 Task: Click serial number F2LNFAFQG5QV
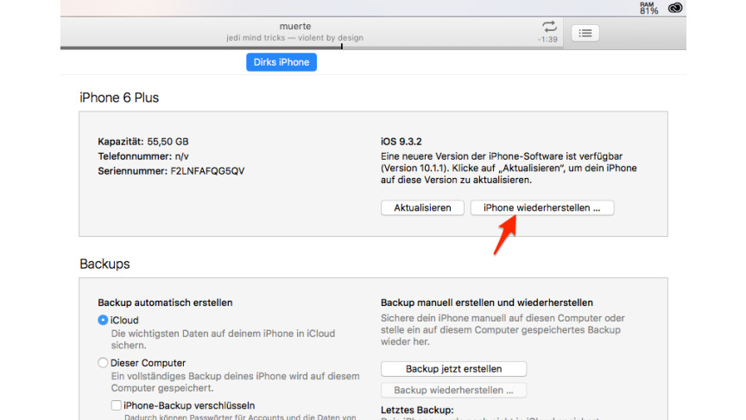pos(207,171)
